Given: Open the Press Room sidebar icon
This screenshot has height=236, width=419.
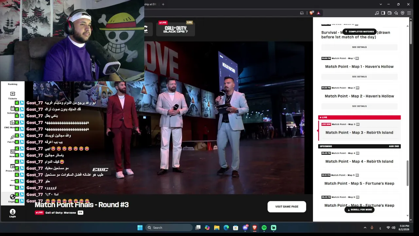Looking at the screenshot, I should pyautogui.click(x=12, y=166).
